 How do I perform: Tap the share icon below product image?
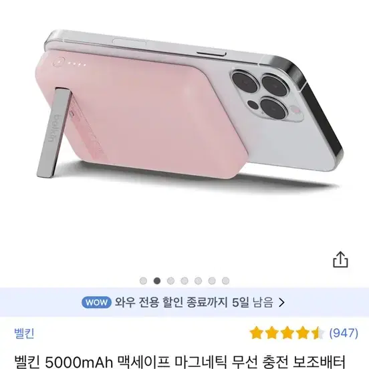(340, 260)
